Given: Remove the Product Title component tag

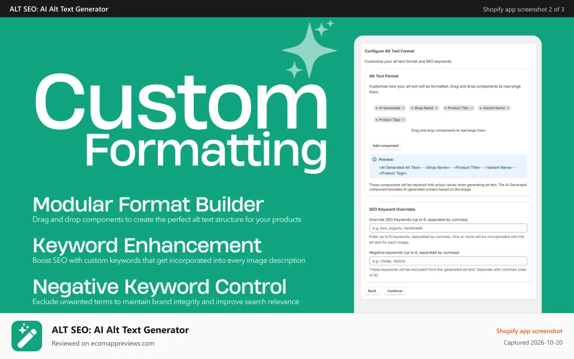Looking at the screenshot, I should tap(472, 108).
